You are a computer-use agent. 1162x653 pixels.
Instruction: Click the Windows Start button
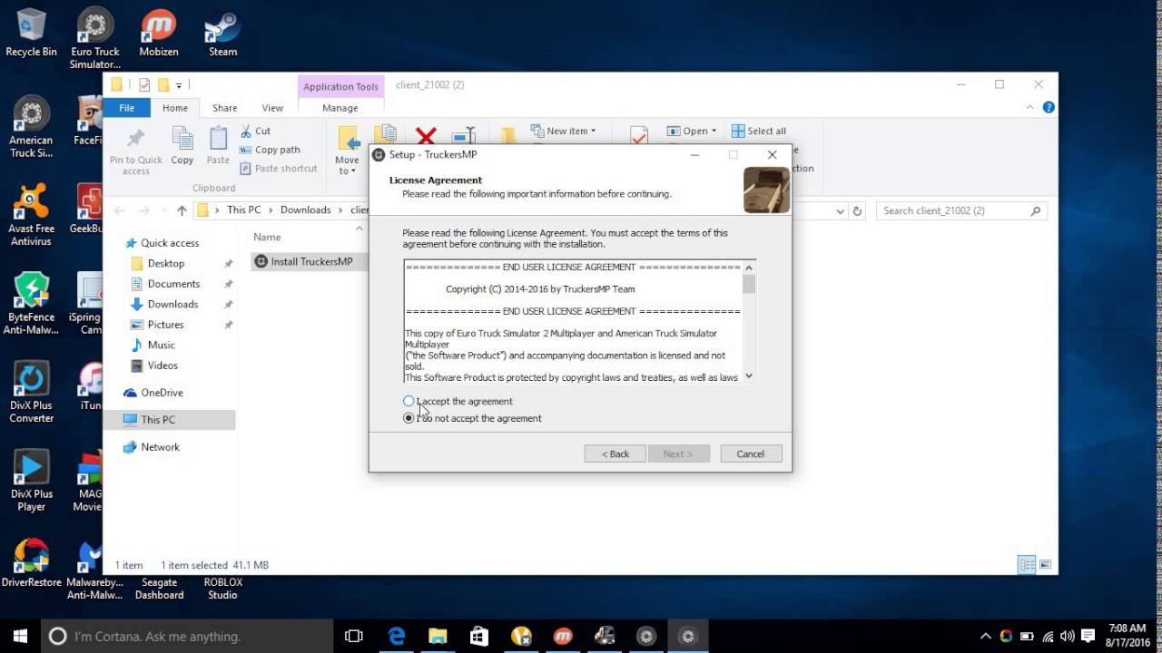(x=21, y=636)
